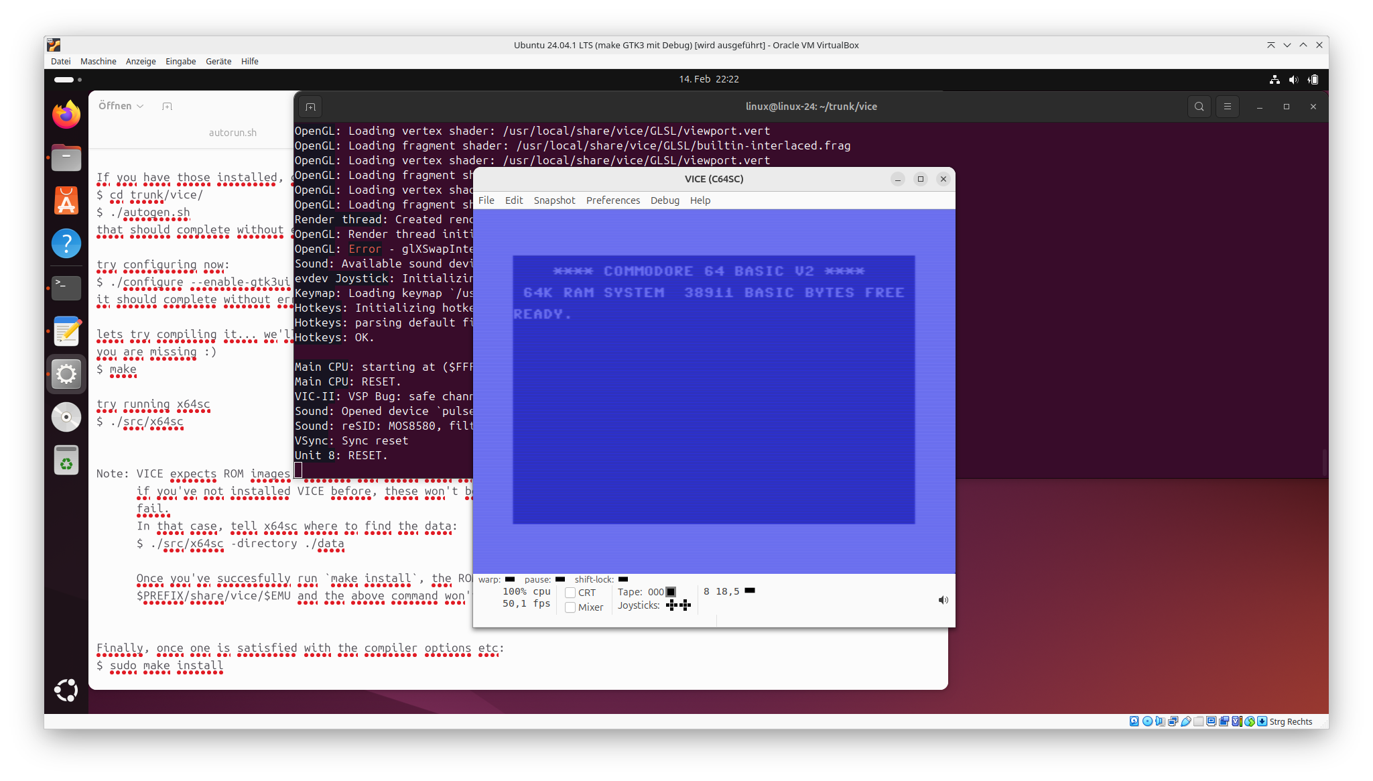1373x781 pixels.
Task: Enable the CRT controls checkbox
Action: (x=570, y=593)
